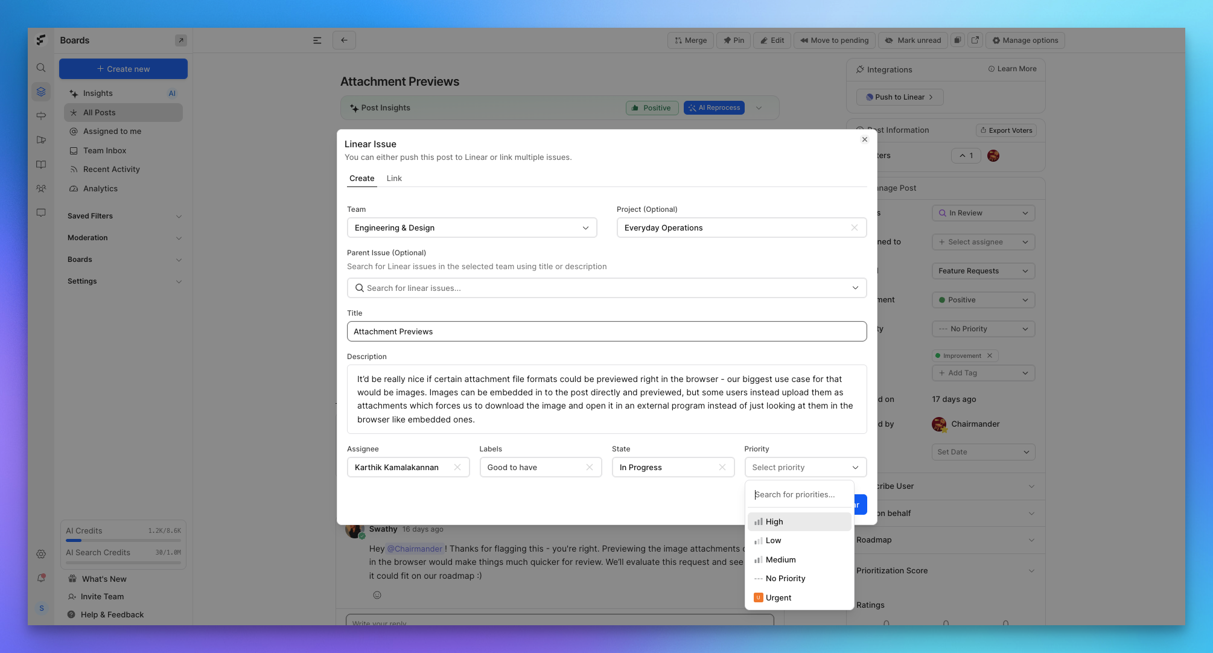Open settings gear icon in left rail
The image size is (1213, 653).
(41, 554)
